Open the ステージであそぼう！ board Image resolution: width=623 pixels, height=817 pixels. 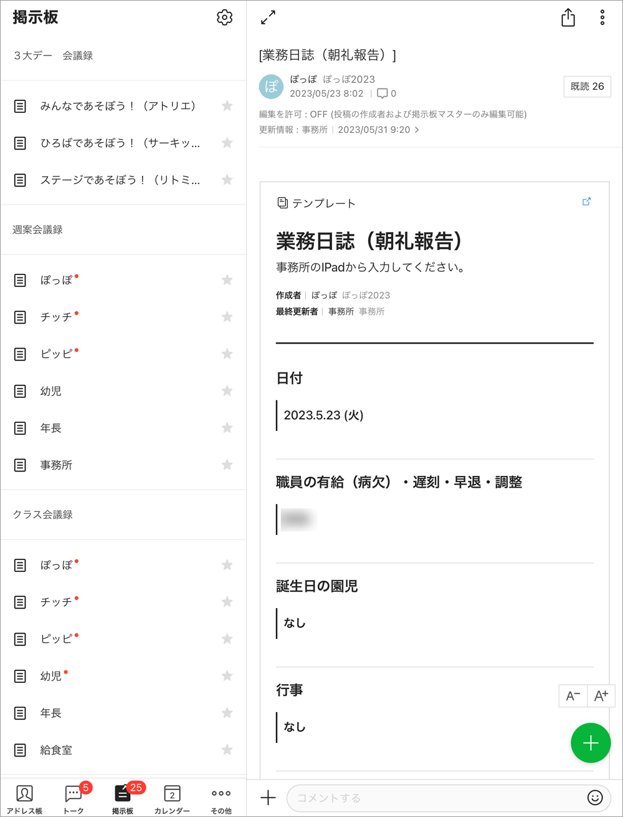pyautogui.click(x=120, y=180)
